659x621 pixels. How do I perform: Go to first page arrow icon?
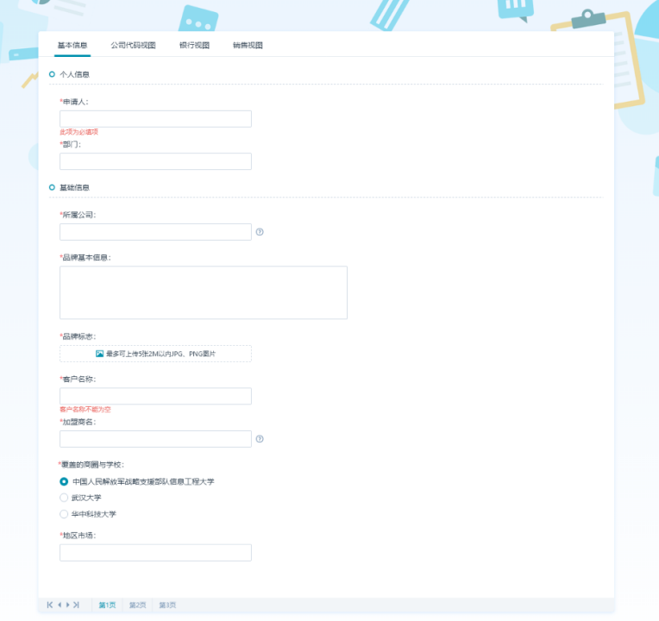49,605
